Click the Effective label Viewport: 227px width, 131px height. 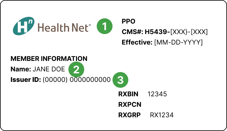click(135, 42)
